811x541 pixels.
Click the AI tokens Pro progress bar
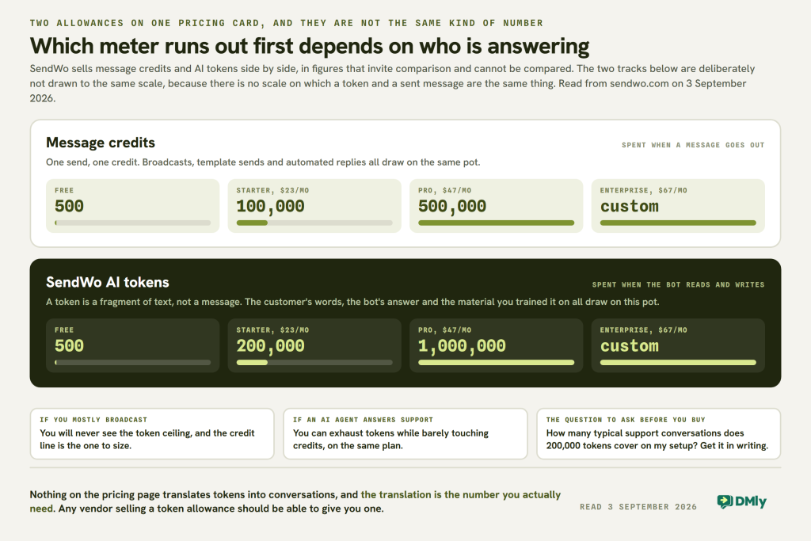(x=496, y=363)
